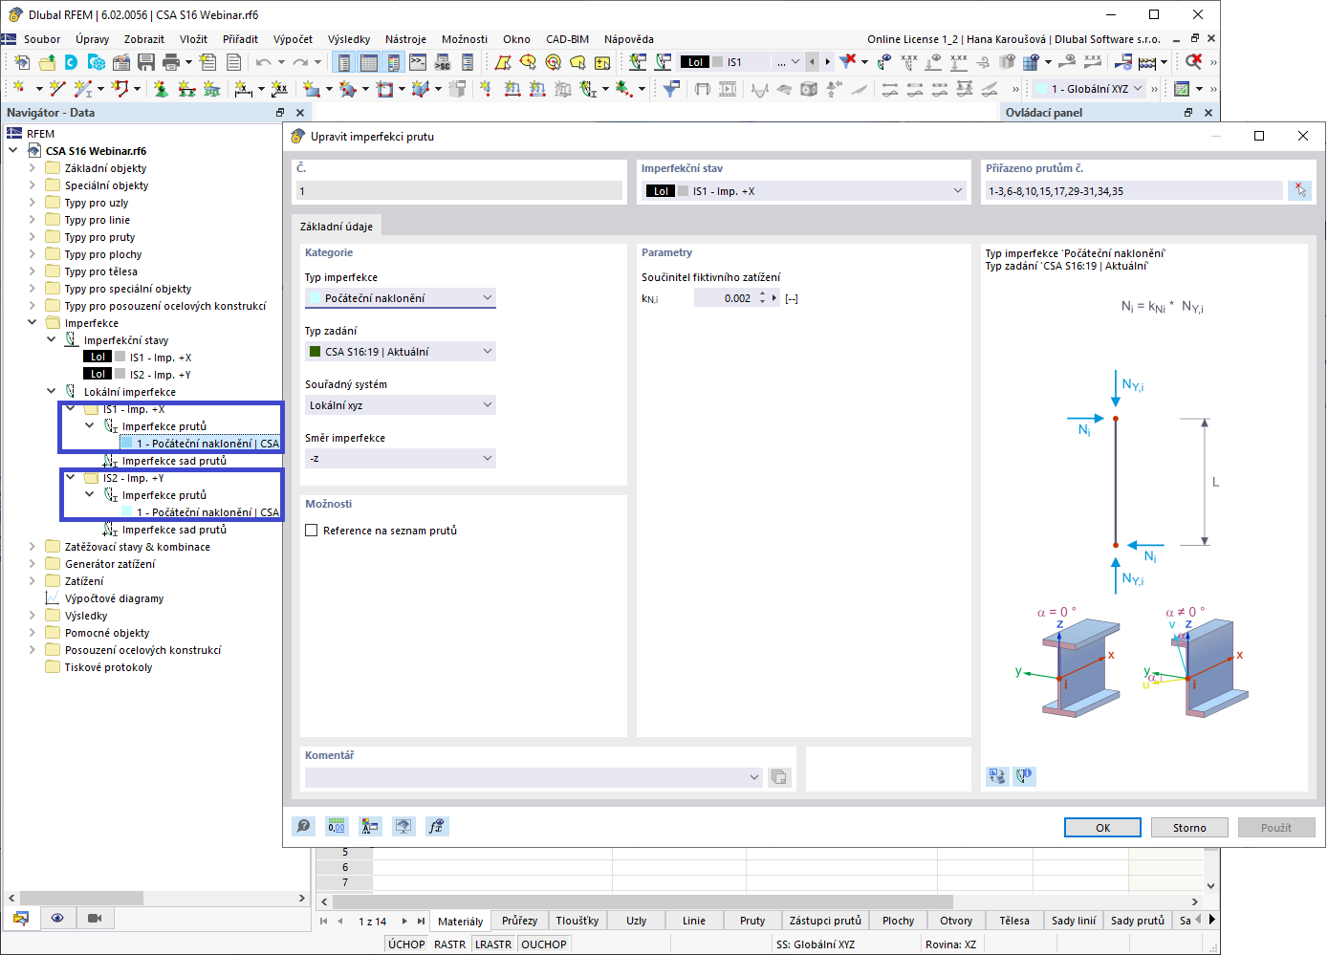
Task: Switch navigator to the eye Display tab
Action: point(57,919)
